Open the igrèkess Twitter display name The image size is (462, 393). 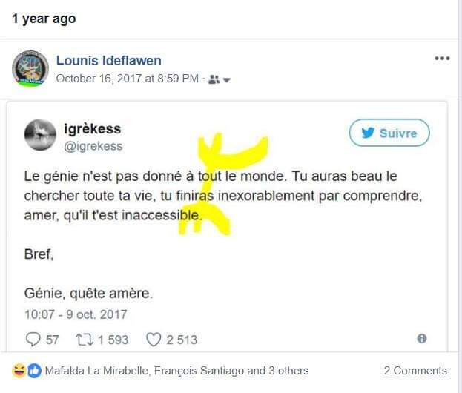tap(93, 129)
